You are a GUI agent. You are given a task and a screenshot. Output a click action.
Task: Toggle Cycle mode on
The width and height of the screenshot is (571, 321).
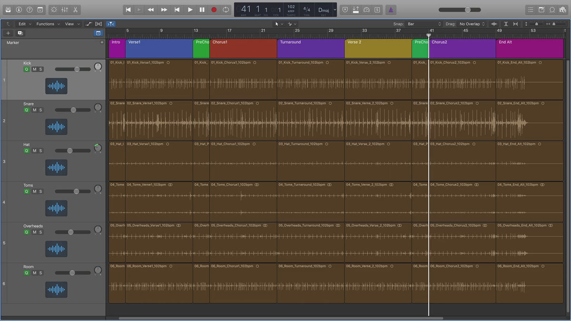[x=226, y=10]
